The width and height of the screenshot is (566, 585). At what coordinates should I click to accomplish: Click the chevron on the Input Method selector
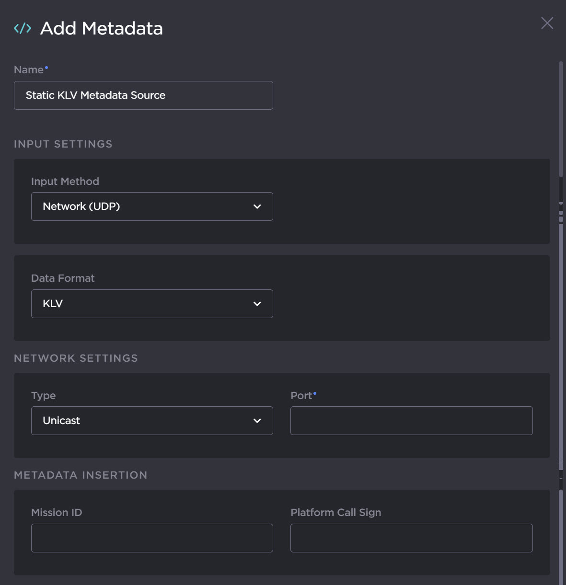257,206
